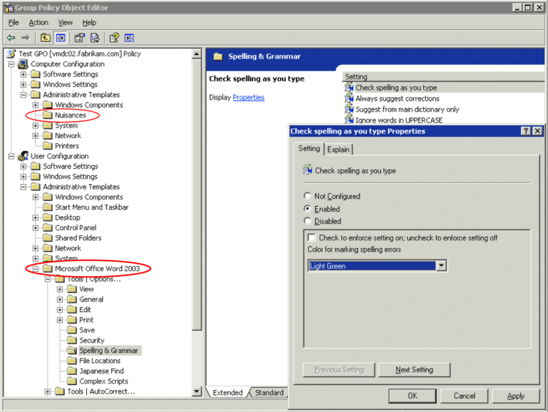
Task: Click the tree scrollbar up arrow
Action: click(x=197, y=54)
